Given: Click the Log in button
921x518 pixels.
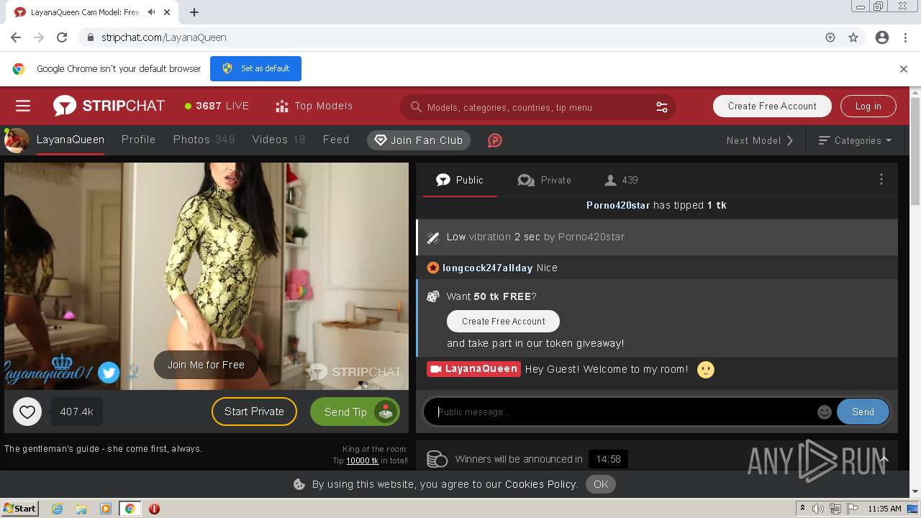Looking at the screenshot, I should pos(868,106).
